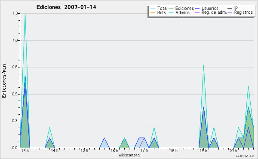Click the 17 h axis label
258x159 pixels.
pyautogui.click(x=144, y=150)
